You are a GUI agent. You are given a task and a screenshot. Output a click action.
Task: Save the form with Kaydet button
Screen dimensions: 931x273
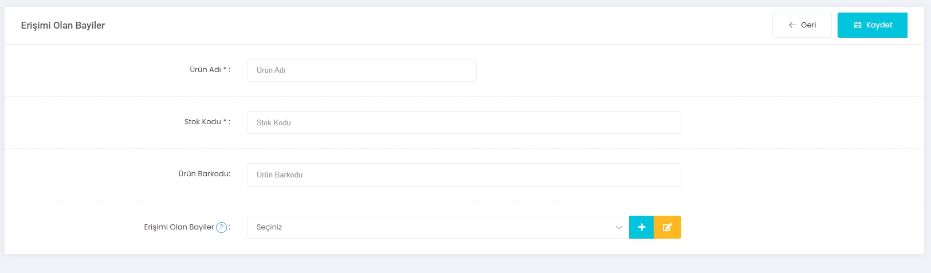(x=872, y=25)
